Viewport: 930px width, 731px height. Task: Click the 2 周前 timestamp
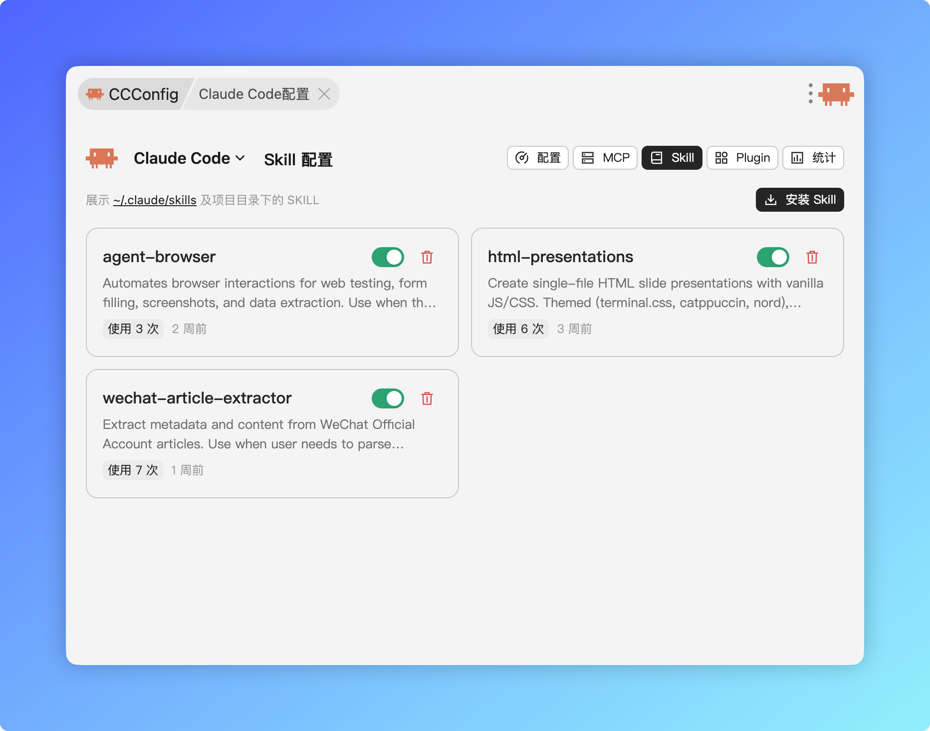(189, 329)
